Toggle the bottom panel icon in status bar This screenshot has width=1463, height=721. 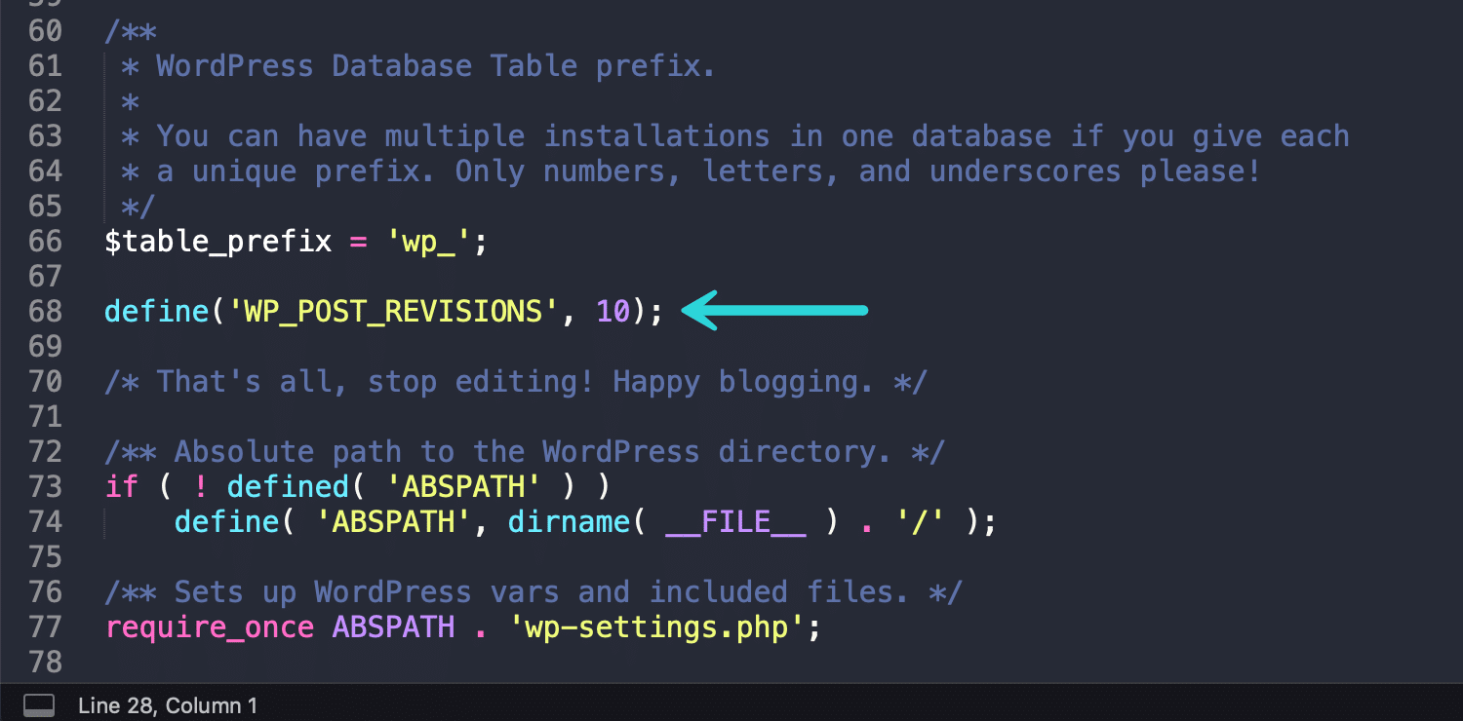point(37,704)
